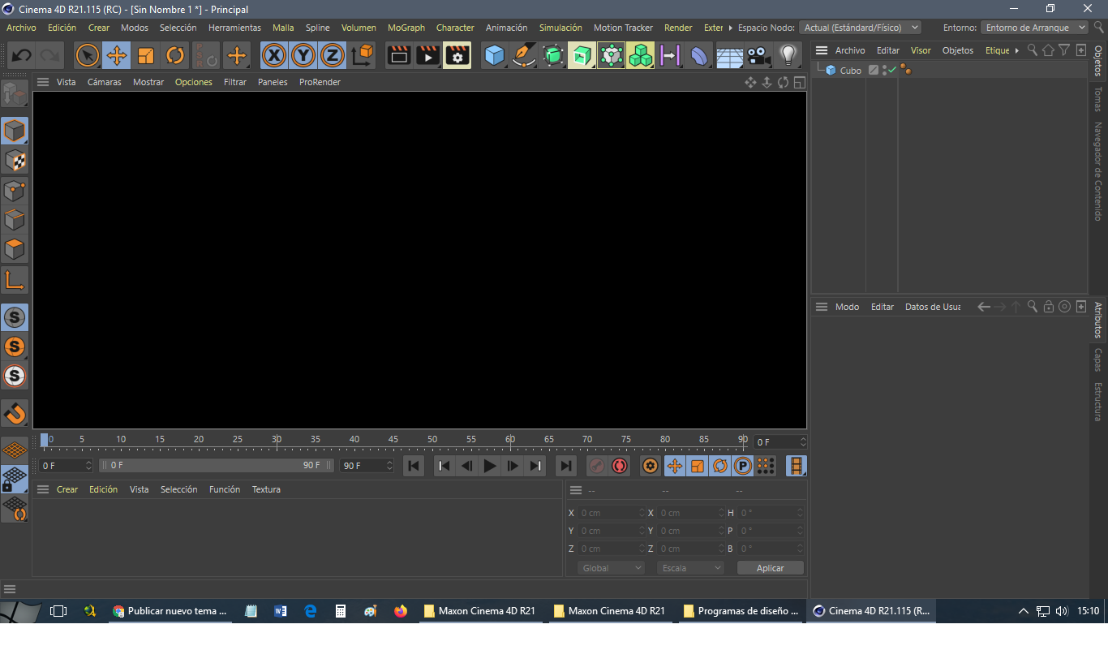Click the Record Active Objects button

[596, 466]
